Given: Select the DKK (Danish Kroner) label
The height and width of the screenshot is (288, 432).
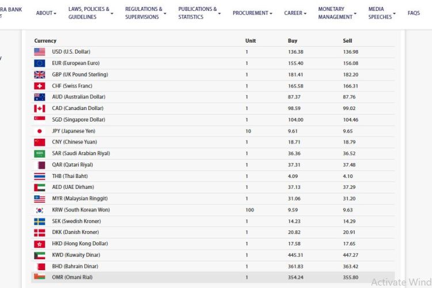Looking at the screenshot, I should (75, 232).
